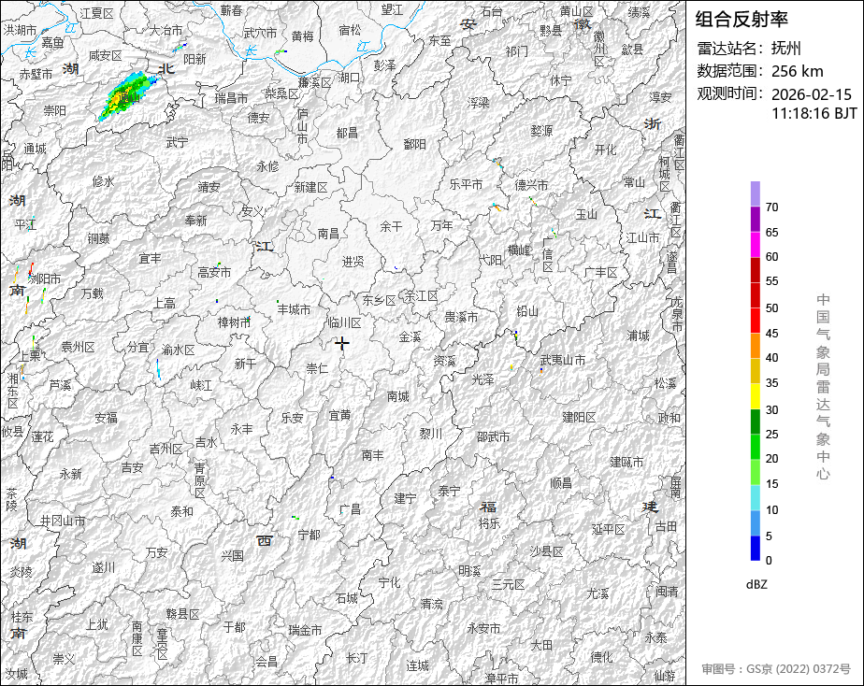Click the 建阳区 map label
The width and height of the screenshot is (864, 686).
tap(579, 418)
